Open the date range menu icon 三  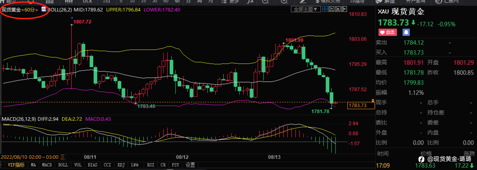62,157
